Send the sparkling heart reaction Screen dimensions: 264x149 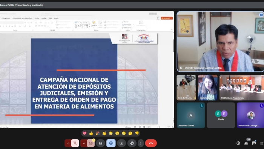[x=84, y=133]
